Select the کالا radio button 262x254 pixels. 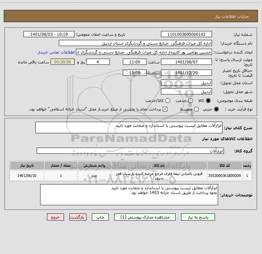click(208, 101)
